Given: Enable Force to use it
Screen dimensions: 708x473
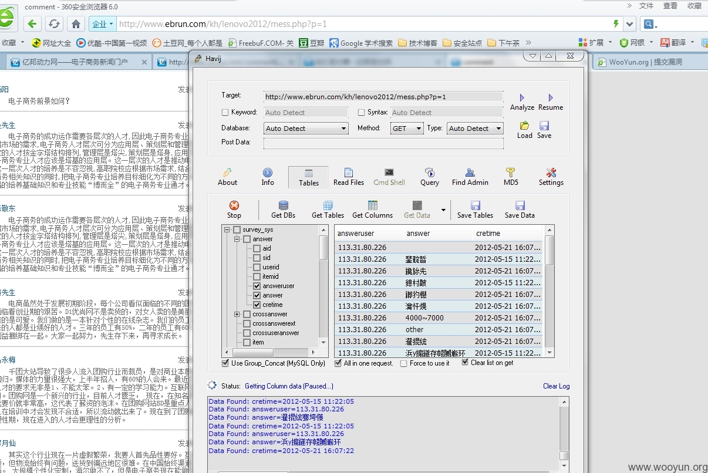Looking at the screenshot, I should 404,364.
